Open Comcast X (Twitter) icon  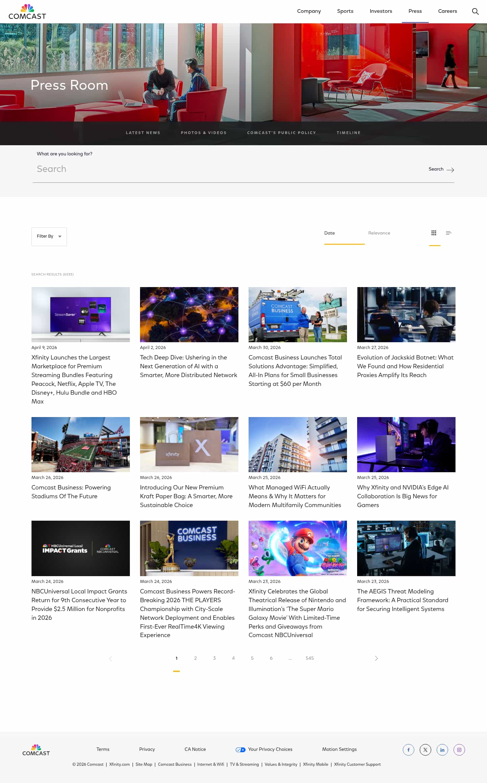(x=425, y=750)
